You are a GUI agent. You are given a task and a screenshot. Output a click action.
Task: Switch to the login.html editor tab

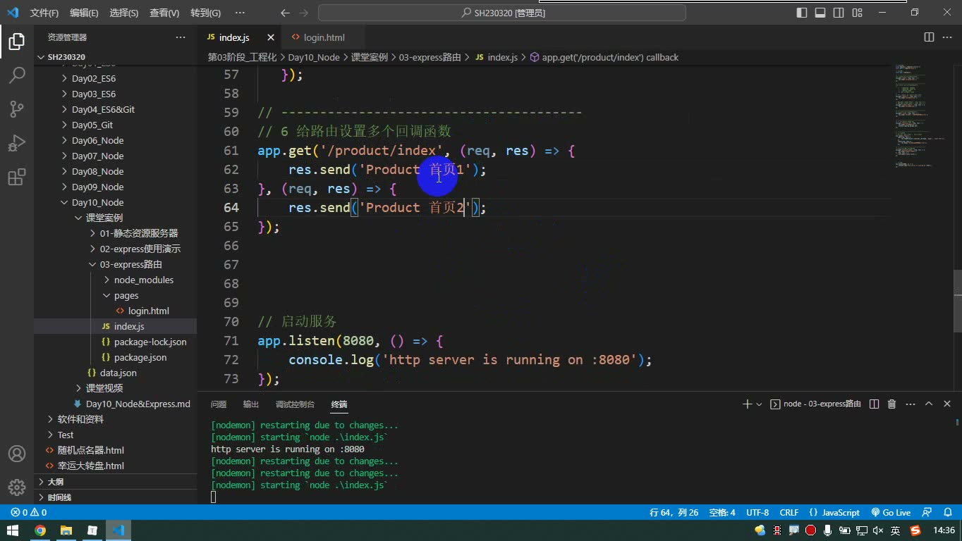(x=316, y=37)
